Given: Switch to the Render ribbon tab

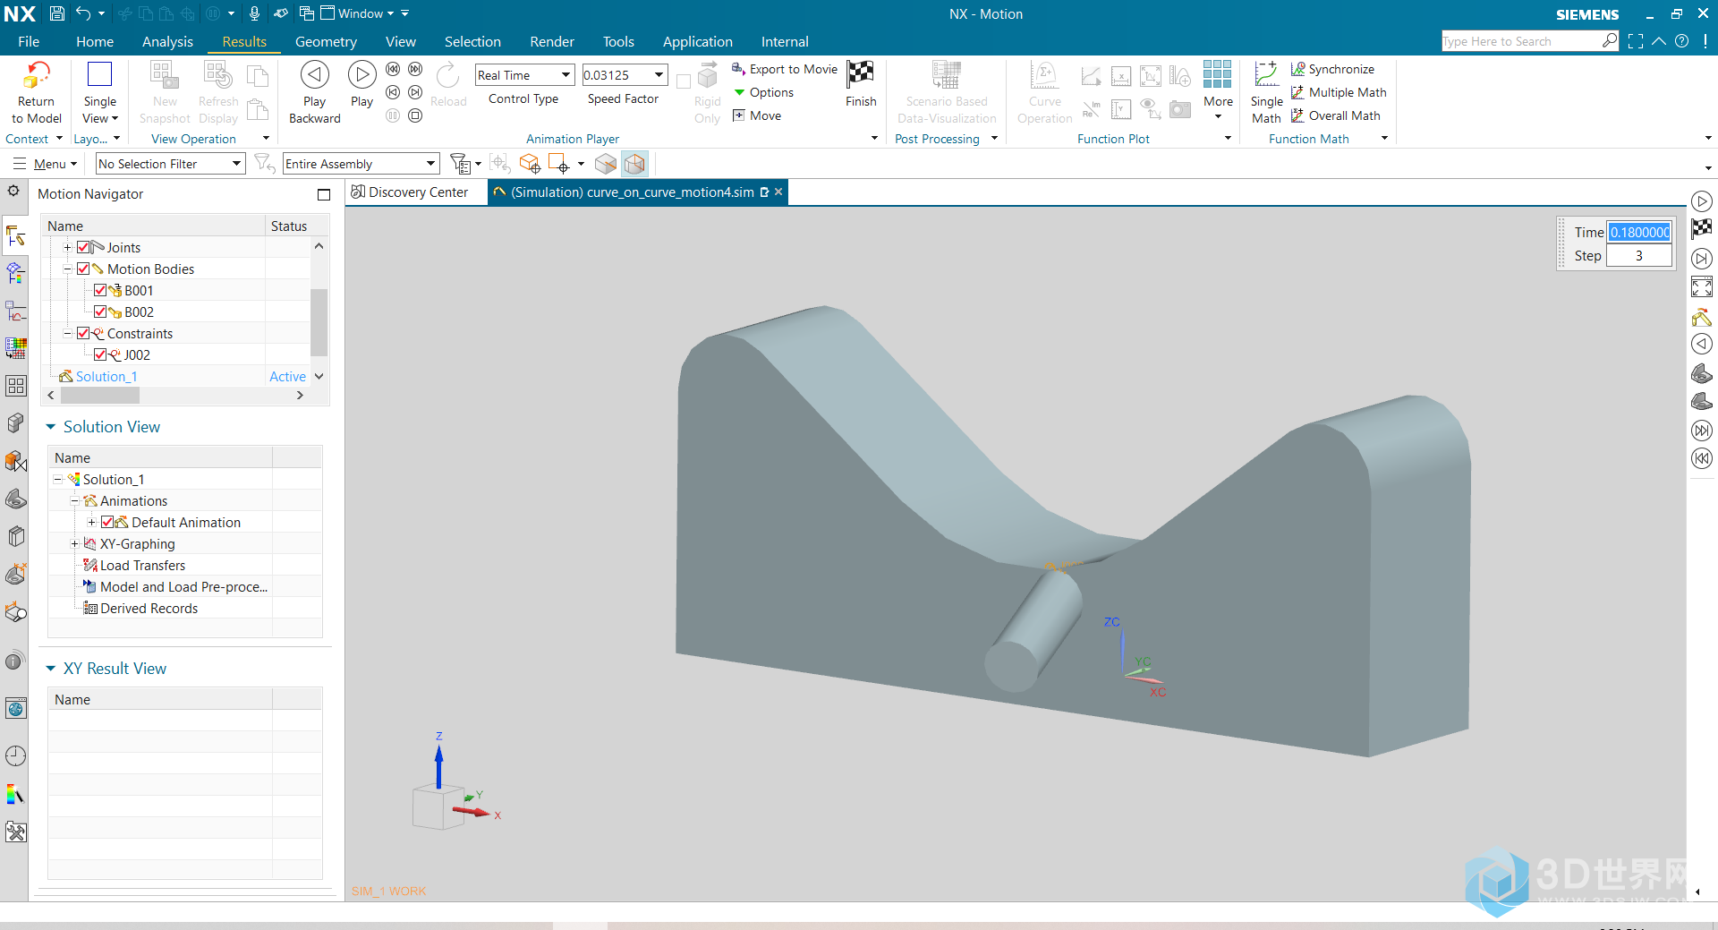Looking at the screenshot, I should [x=552, y=41].
